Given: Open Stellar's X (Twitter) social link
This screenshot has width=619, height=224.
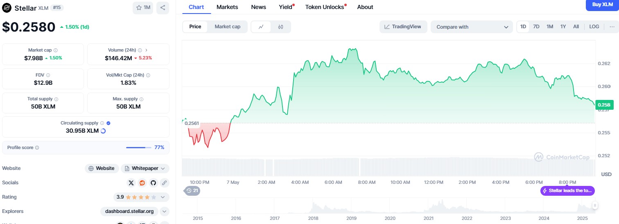Looking at the screenshot, I should [131, 183].
